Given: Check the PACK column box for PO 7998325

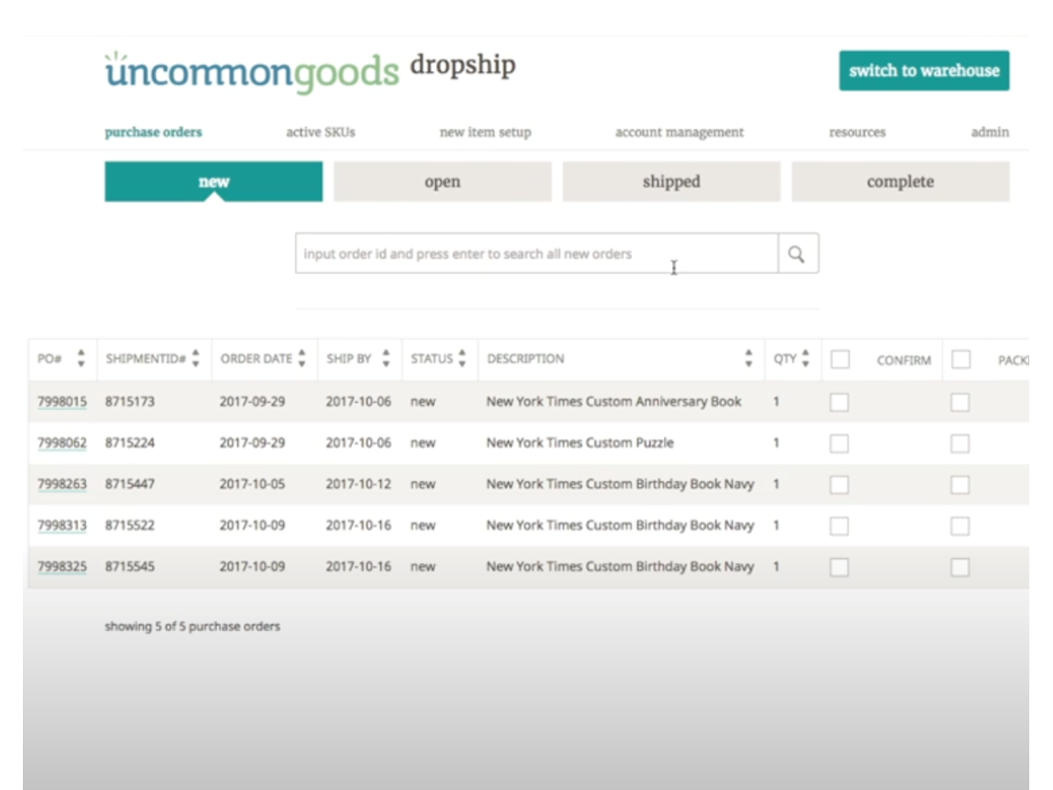Looking at the screenshot, I should pos(961,567).
